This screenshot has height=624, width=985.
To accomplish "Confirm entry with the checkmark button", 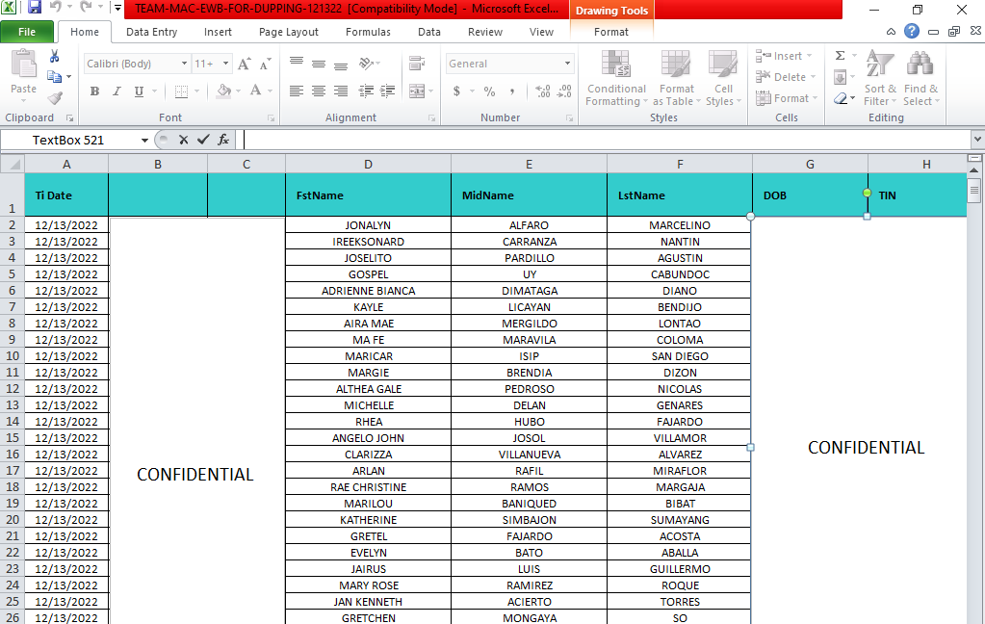I will [x=203, y=140].
